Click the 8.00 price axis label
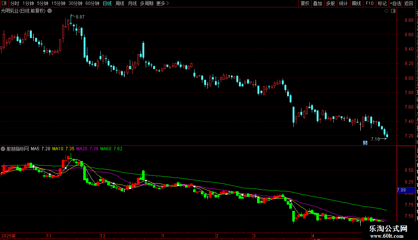This screenshot has width=418, height=240. point(409,78)
